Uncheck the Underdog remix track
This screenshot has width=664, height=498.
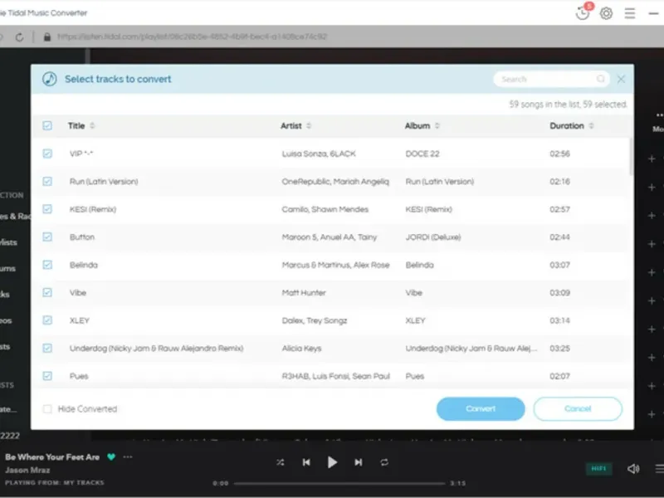click(x=47, y=348)
